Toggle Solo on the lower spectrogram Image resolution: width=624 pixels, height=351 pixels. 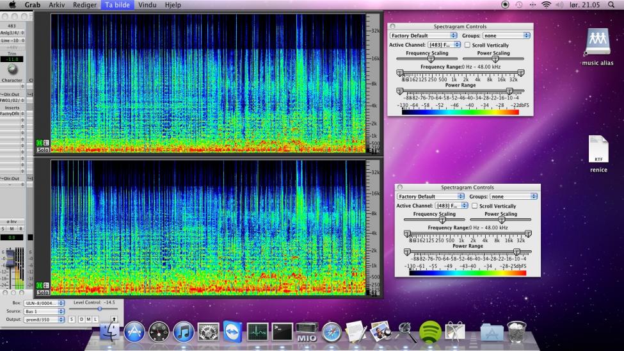coord(43,292)
